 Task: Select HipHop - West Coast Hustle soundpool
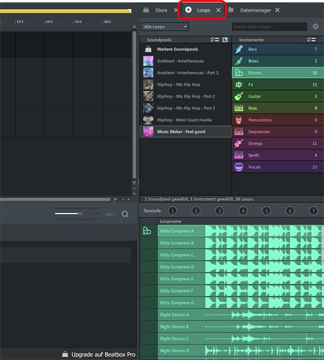click(185, 120)
